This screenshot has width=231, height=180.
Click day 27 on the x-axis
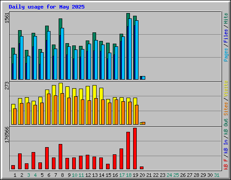tap(189, 175)
